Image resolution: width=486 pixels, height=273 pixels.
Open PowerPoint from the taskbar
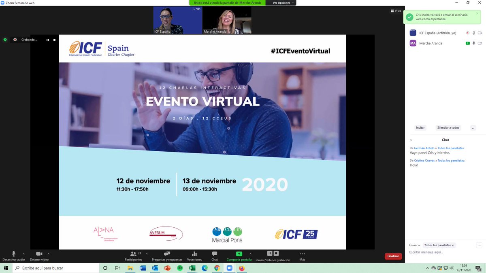167,268
